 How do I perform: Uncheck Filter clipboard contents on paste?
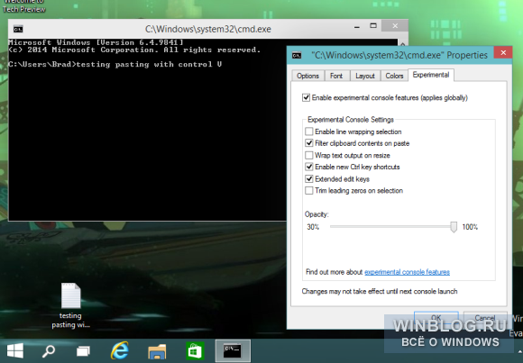[x=309, y=143]
